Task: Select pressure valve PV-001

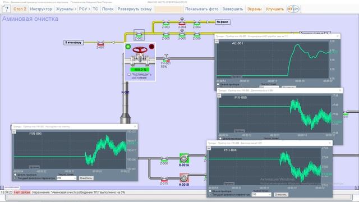Action: tap(166, 58)
